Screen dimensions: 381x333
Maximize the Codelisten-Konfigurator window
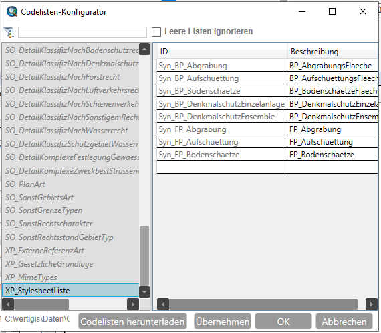pyautogui.click(x=332, y=11)
